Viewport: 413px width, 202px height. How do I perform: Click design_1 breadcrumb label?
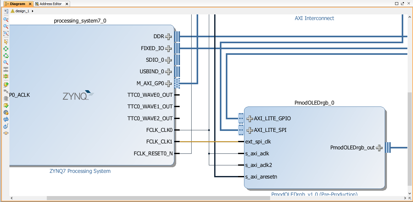[23, 11]
